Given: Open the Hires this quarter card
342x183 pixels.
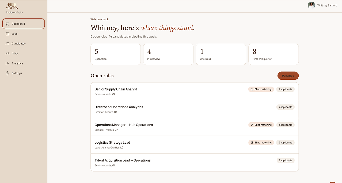Looking at the screenshot, I should click(273, 54).
